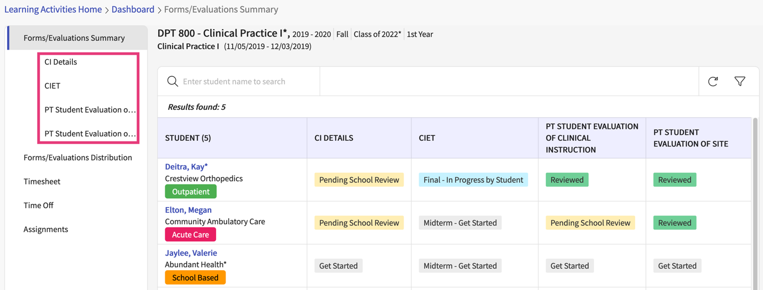Screen dimensions: 763x290
Task: Select Forms/Evaluations Distribution menu item
Action: click(x=78, y=157)
